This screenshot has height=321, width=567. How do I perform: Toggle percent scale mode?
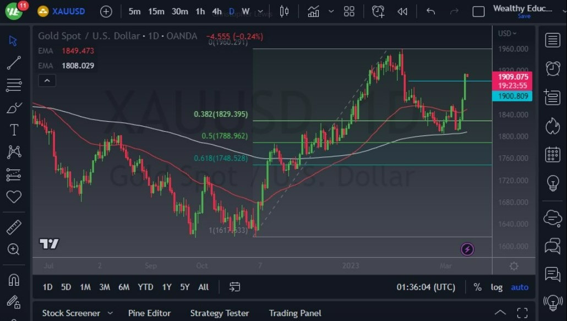[x=477, y=287]
